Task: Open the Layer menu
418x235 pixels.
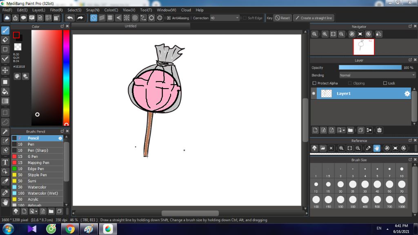Action: tap(39, 10)
